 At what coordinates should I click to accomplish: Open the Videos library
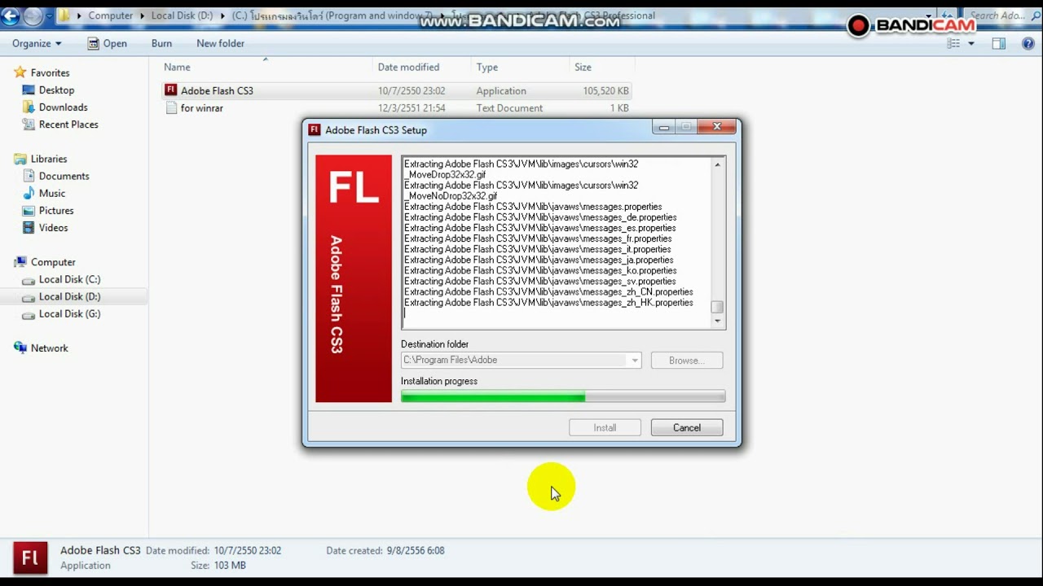tap(53, 227)
